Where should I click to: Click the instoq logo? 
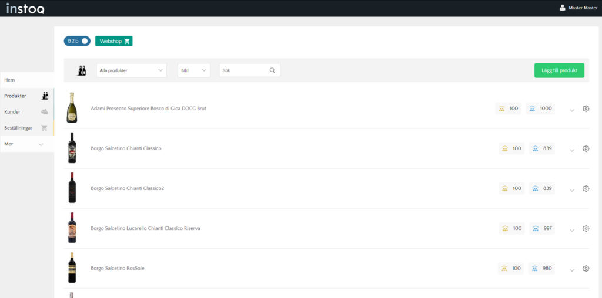(x=25, y=8)
